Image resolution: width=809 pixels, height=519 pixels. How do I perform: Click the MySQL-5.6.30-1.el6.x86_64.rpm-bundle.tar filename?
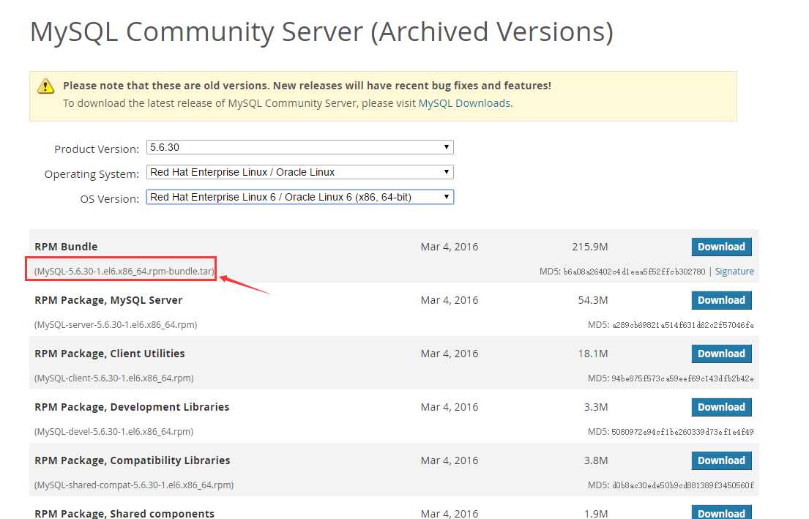pos(124,272)
